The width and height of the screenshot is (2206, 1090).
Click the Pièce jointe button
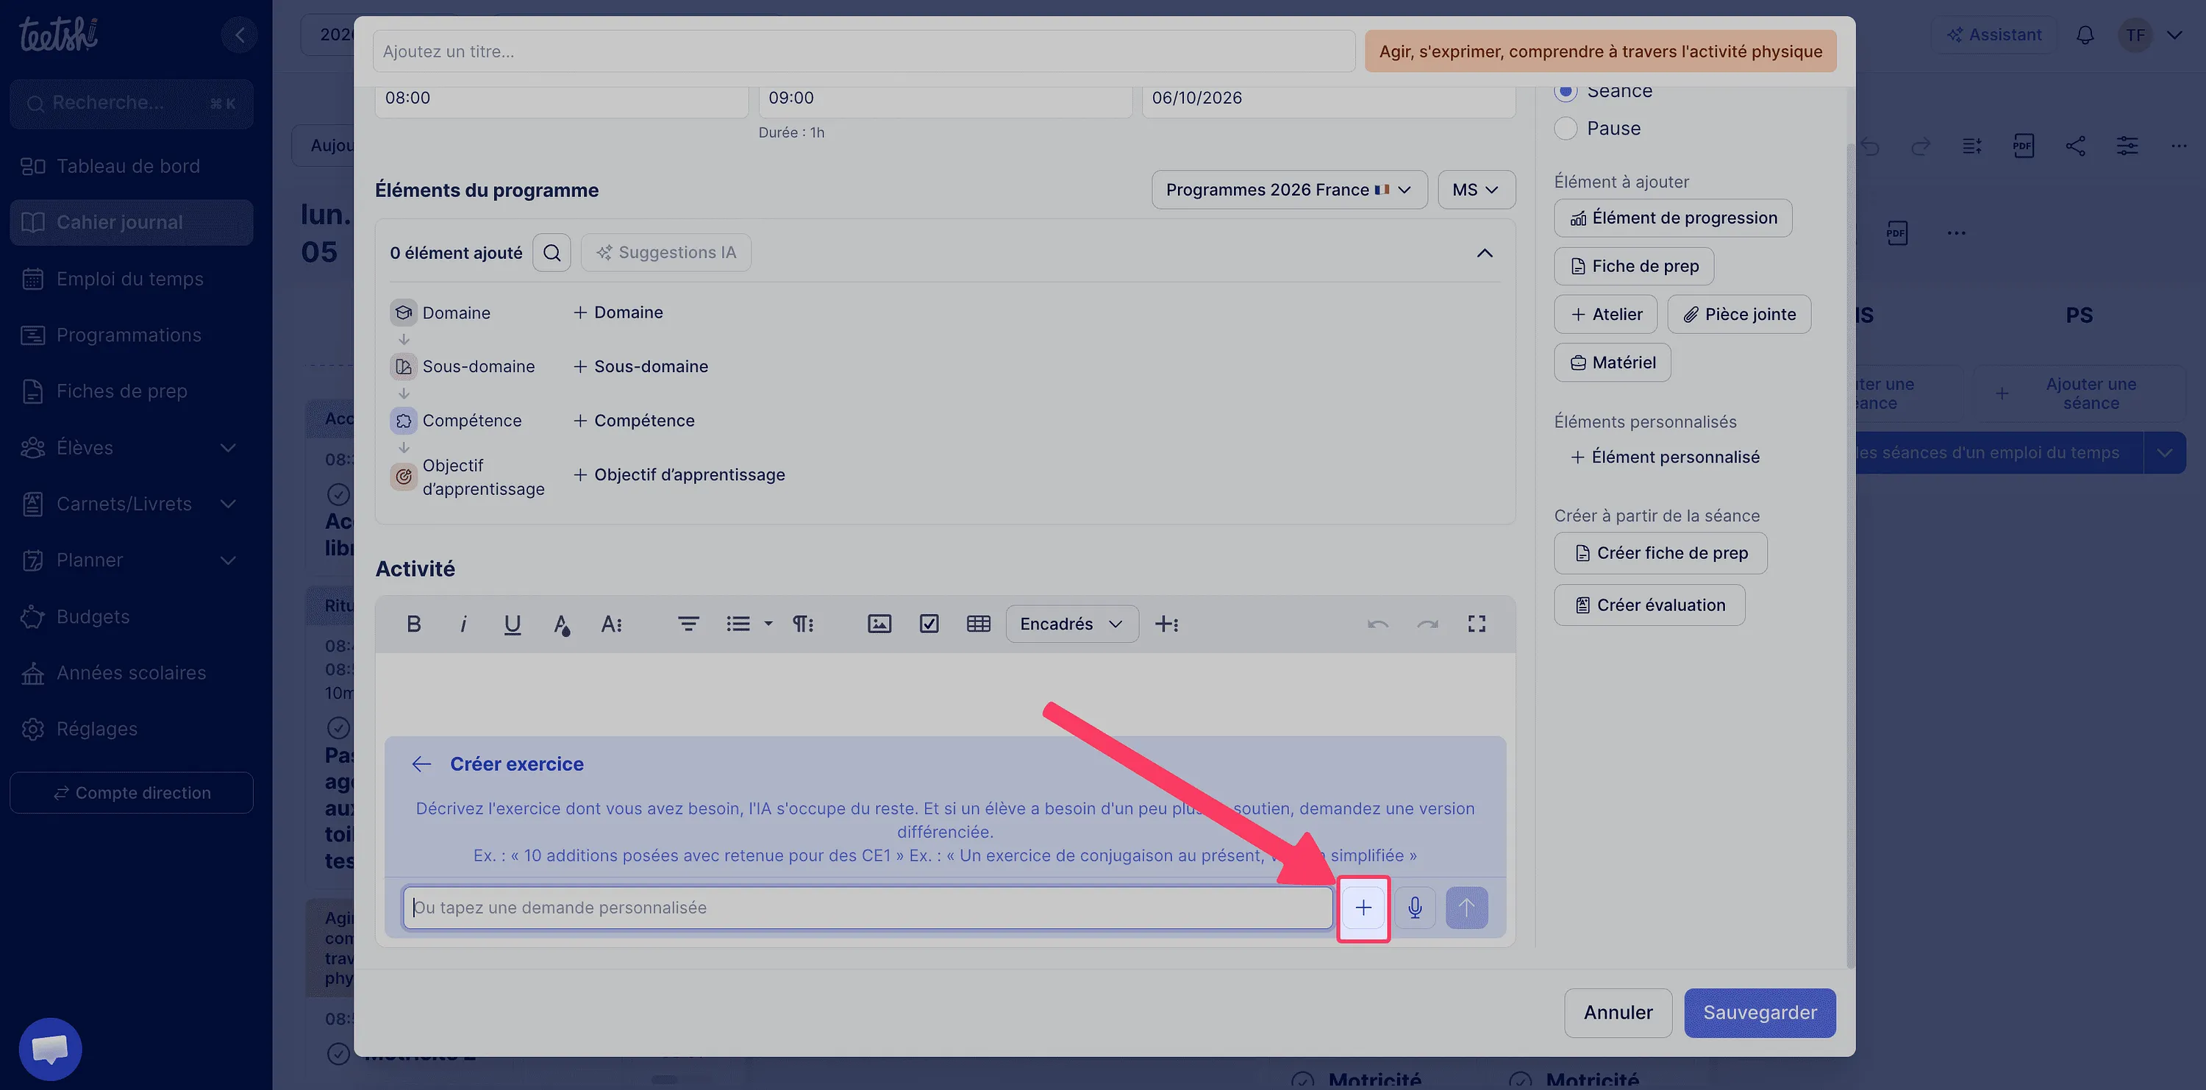coord(1739,314)
